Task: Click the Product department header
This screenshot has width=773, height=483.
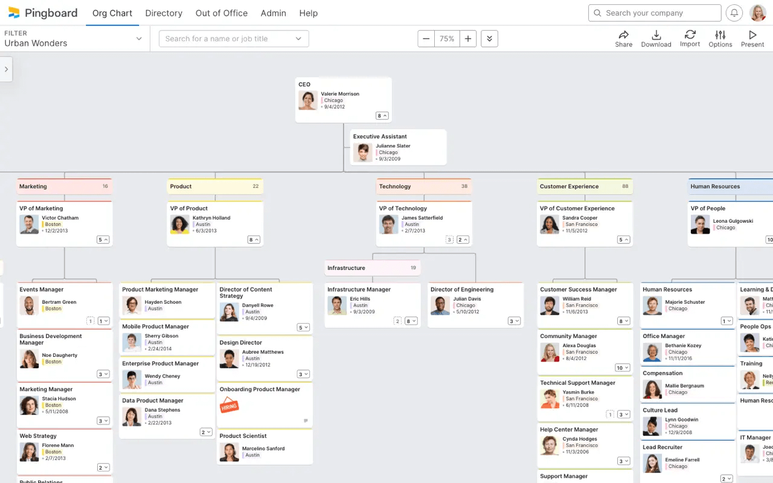Action: pos(215,186)
